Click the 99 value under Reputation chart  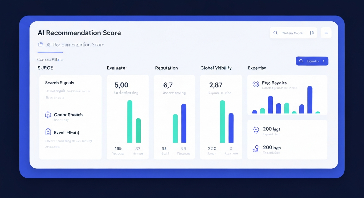coord(184,148)
